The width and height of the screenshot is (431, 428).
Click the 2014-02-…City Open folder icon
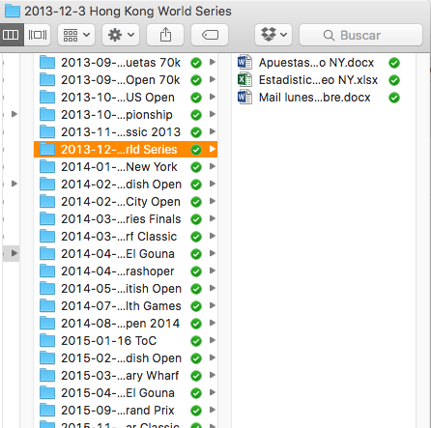pyautogui.click(x=47, y=201)
